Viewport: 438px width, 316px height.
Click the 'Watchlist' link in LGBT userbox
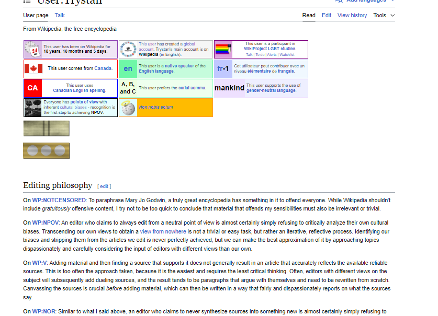pos(287,55)
